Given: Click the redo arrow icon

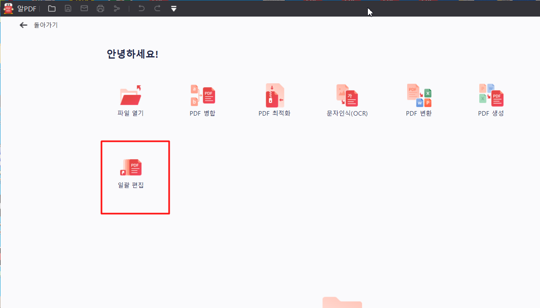Looking at the screenshot, I should (x=158, y=8).
